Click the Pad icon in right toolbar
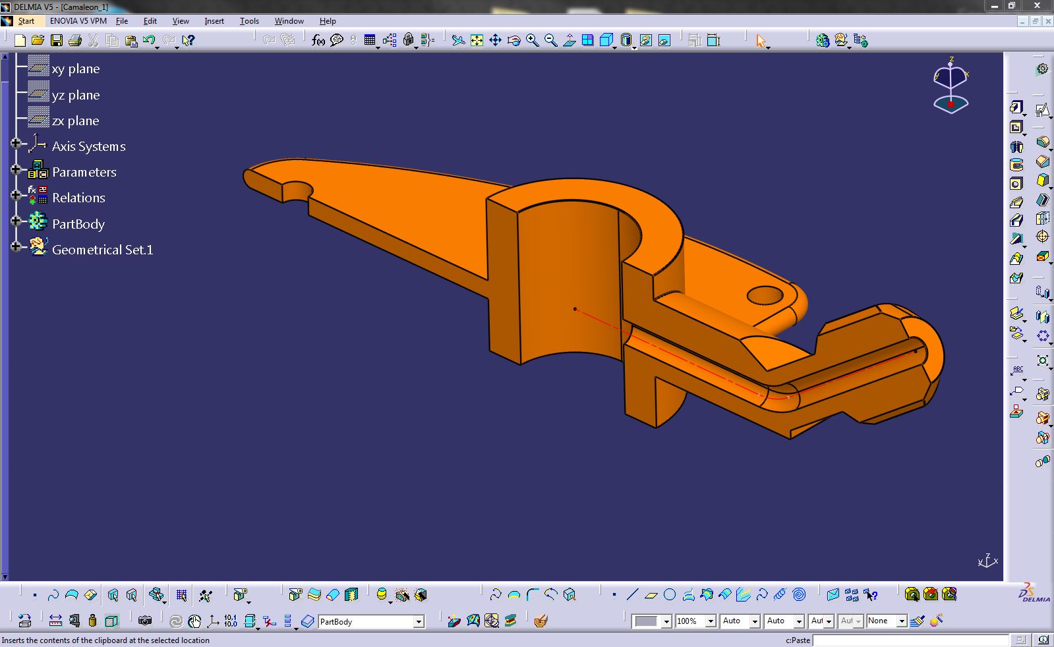The width and height of the screenshot is (1054, 647). click(1016, 107)
